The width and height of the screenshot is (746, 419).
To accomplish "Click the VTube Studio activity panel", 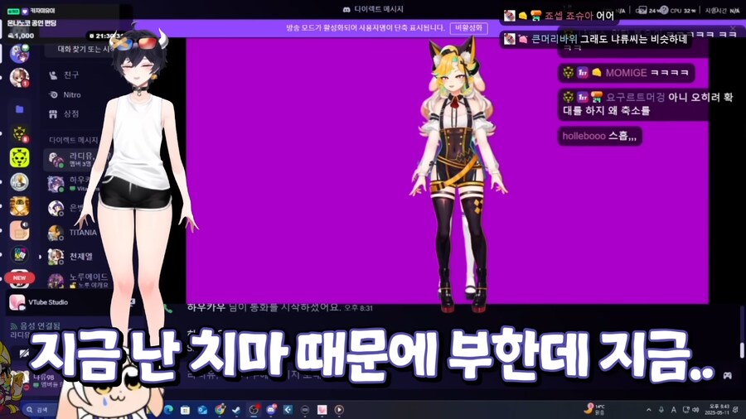I will (60, 302).
